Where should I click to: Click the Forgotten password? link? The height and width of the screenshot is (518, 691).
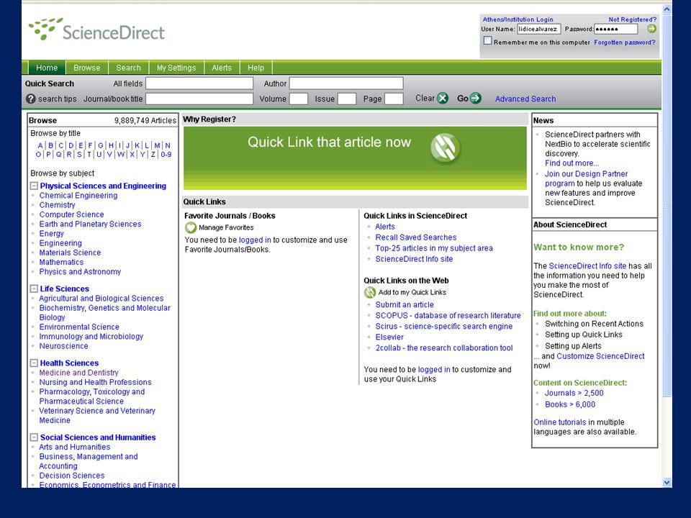(x=625, y=42)
